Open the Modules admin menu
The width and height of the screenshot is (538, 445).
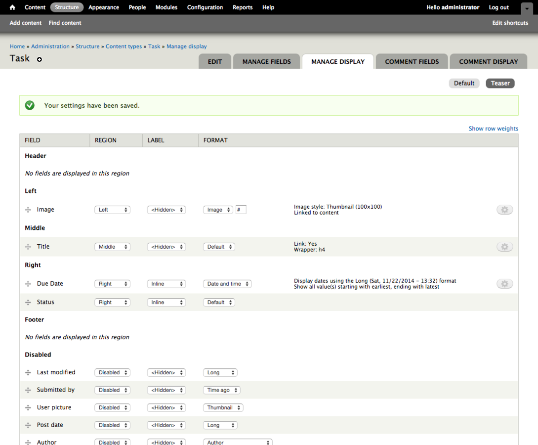point(166,7)
